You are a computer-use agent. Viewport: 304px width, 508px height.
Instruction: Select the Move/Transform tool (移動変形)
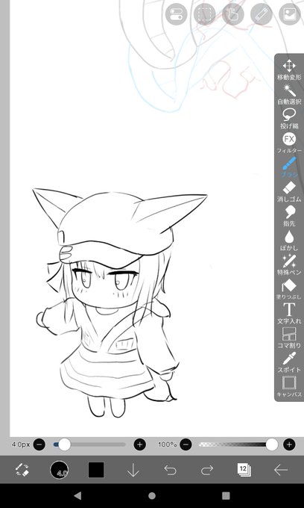pyautogui.click(x=289, y=69)
